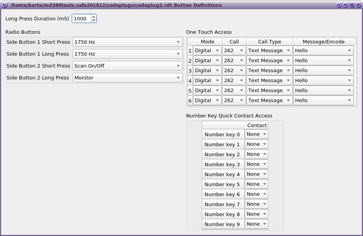
Task: Click the Long Press Duration input field
Action: click(81, 18)
